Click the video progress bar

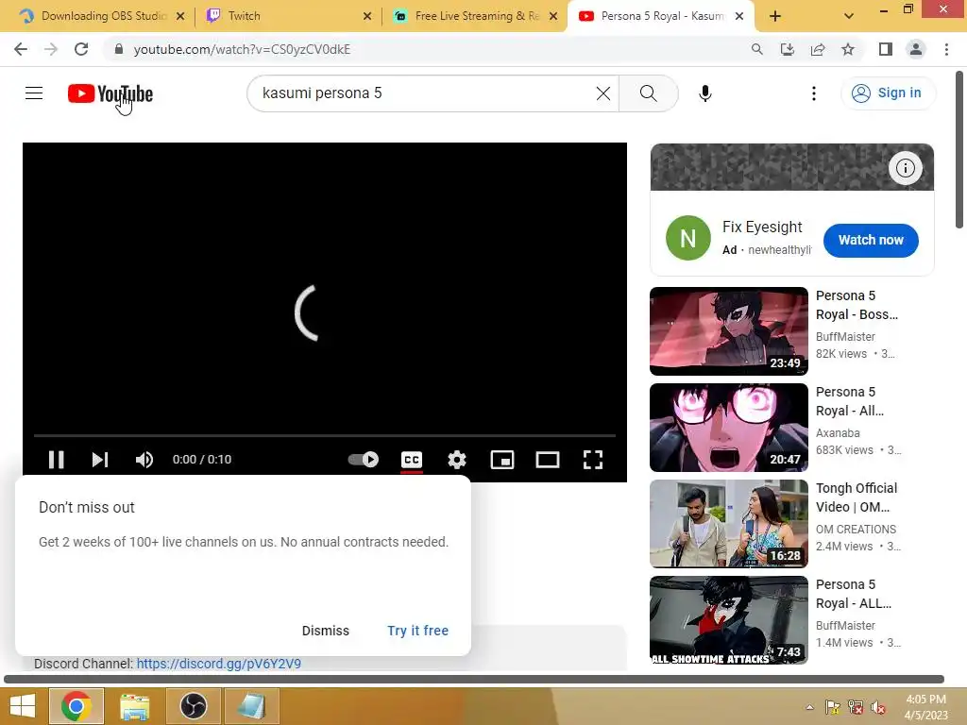tap(325, 435)
